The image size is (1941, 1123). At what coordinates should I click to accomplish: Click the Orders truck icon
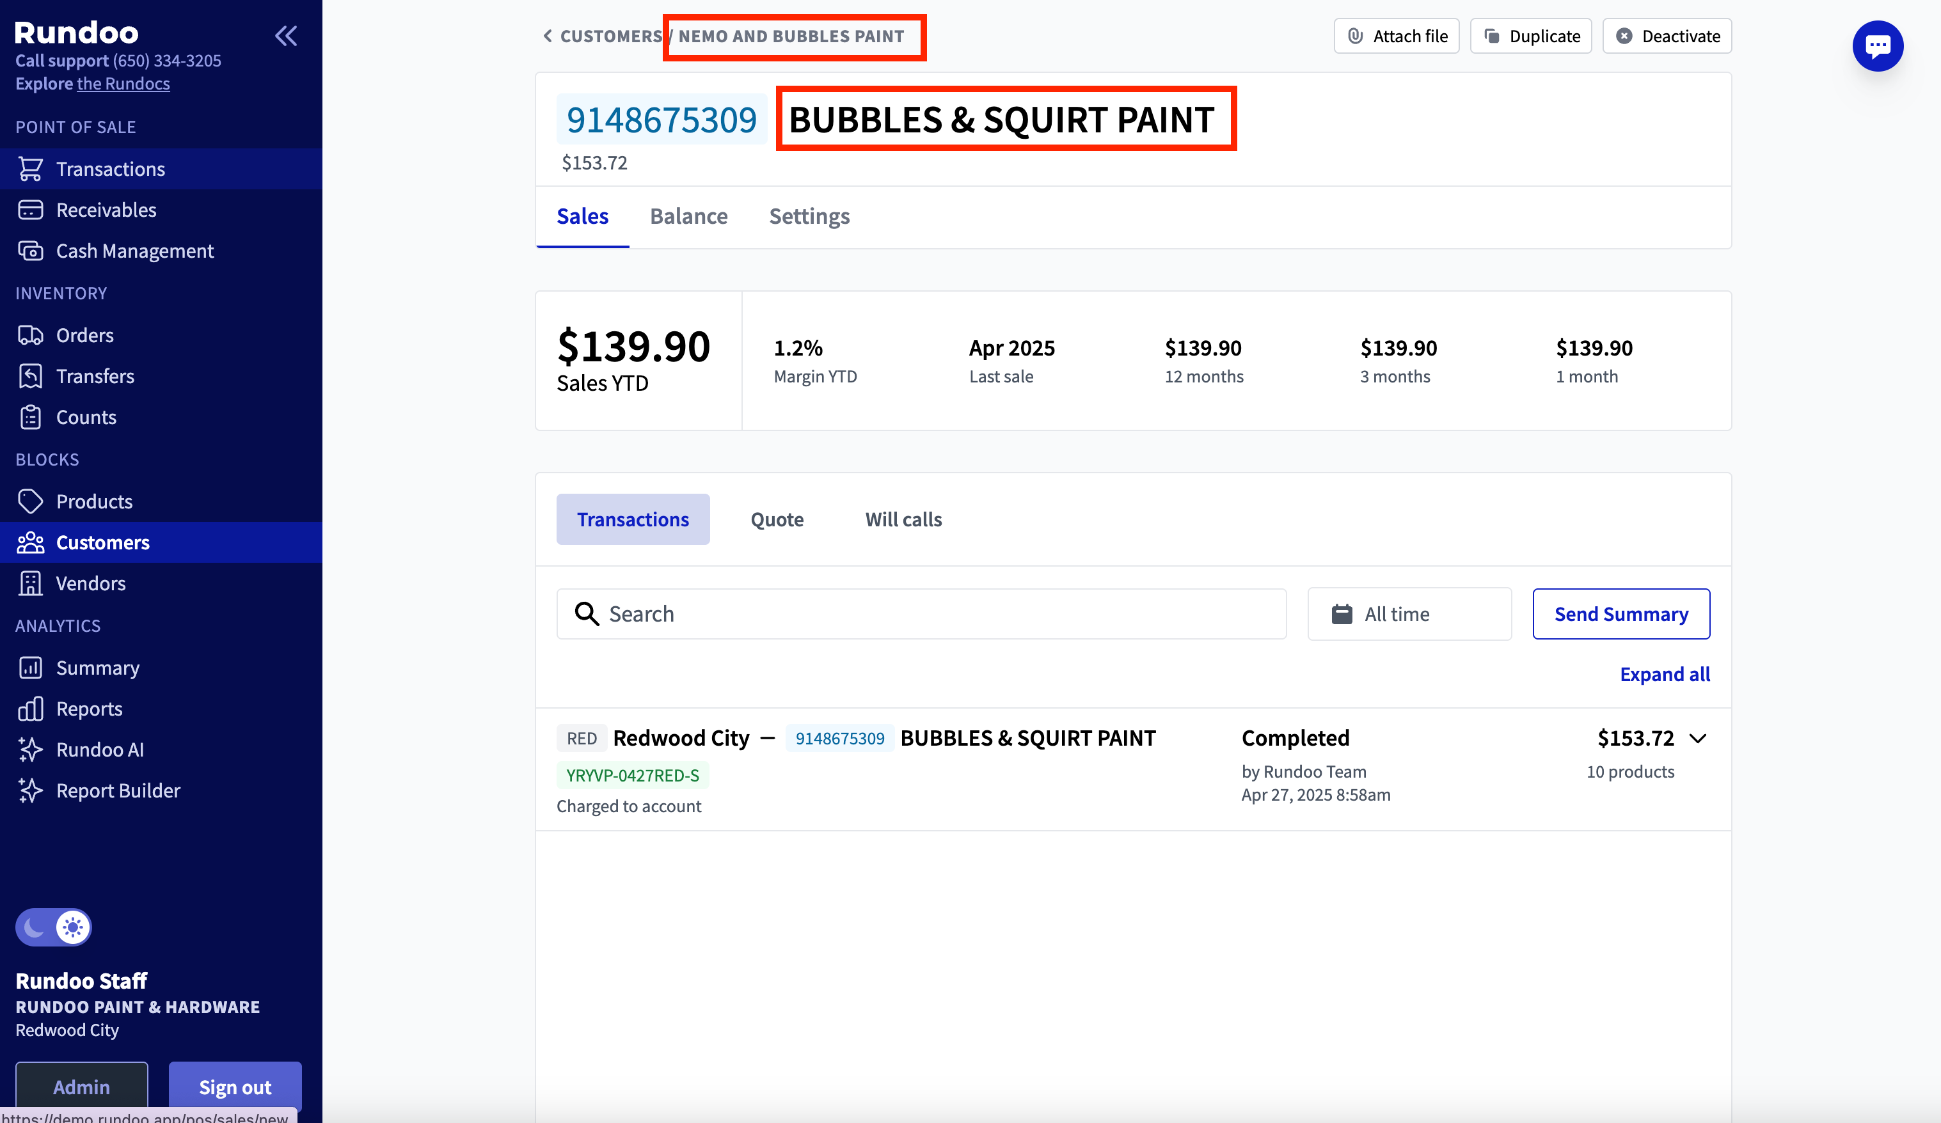pyautogui.click(x=30, y=335)
